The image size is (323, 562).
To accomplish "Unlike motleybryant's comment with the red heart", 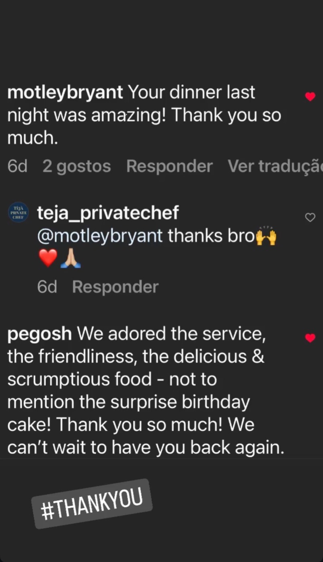I will (310, 96).
